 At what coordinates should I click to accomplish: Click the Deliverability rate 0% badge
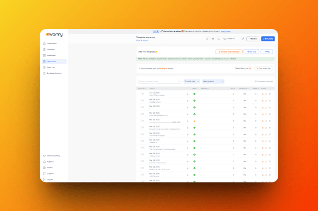point(243,69)
